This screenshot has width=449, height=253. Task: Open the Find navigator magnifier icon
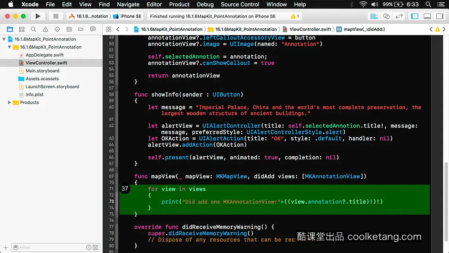point(33,29)
